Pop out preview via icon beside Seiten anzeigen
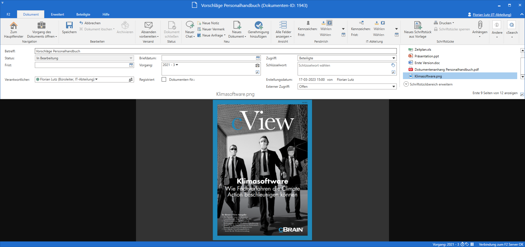525x247 pixels. [522, 94]
